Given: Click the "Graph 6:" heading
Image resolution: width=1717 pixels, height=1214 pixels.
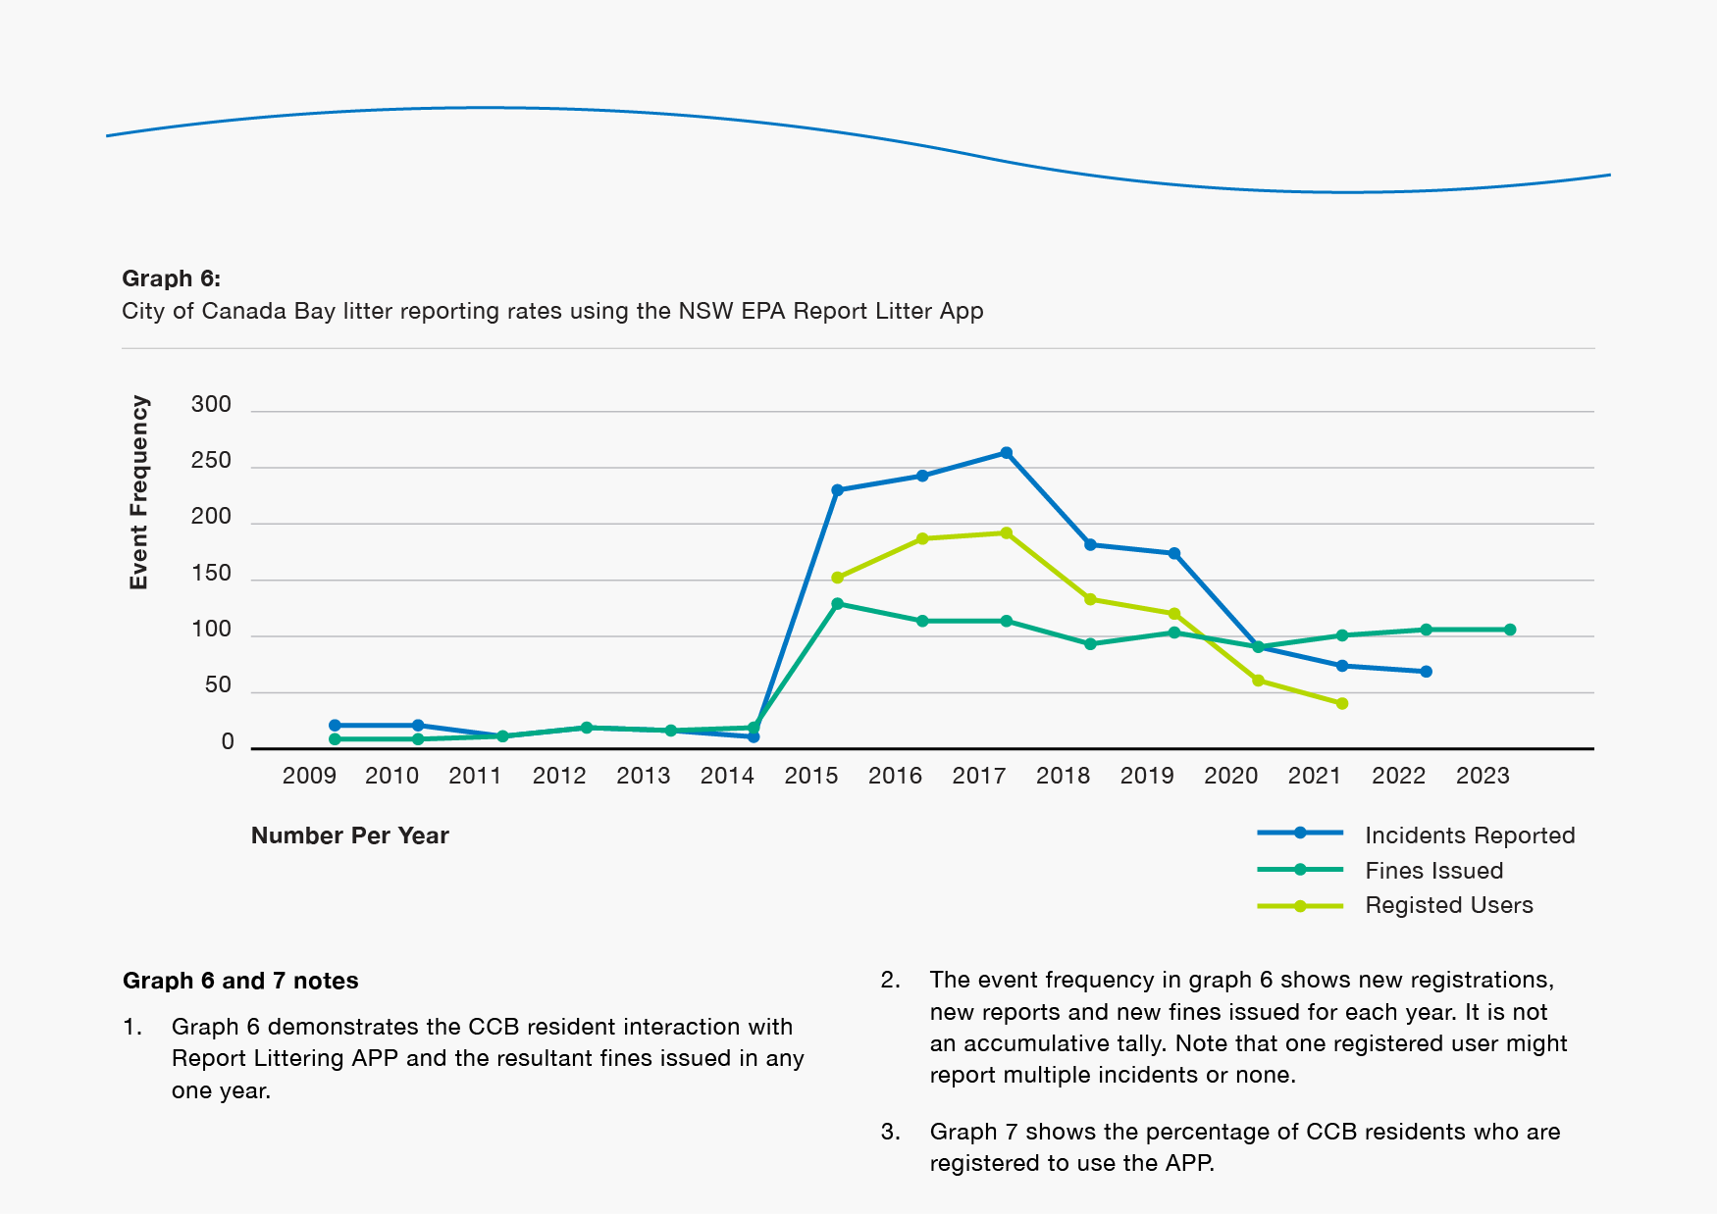Looking at the screenshot, I should (x=172, y=278).
